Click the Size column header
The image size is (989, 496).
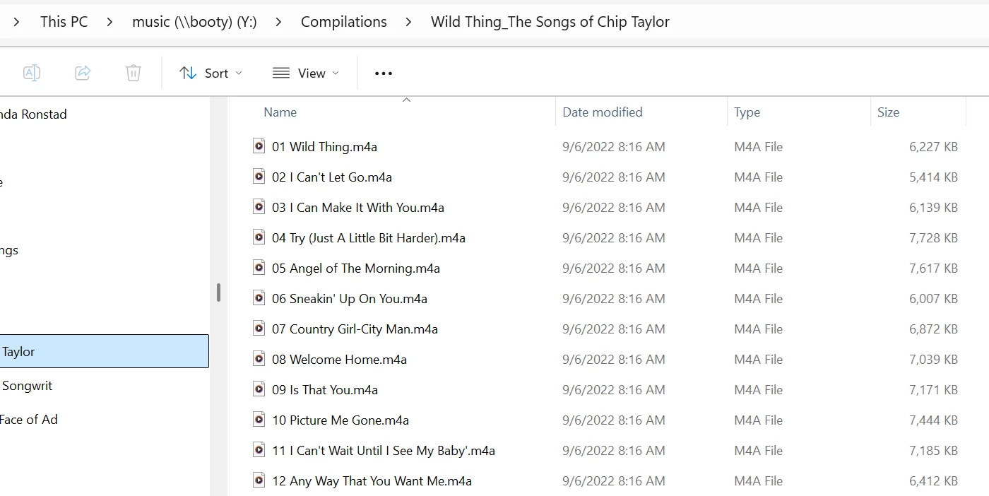tap(888, 112)
